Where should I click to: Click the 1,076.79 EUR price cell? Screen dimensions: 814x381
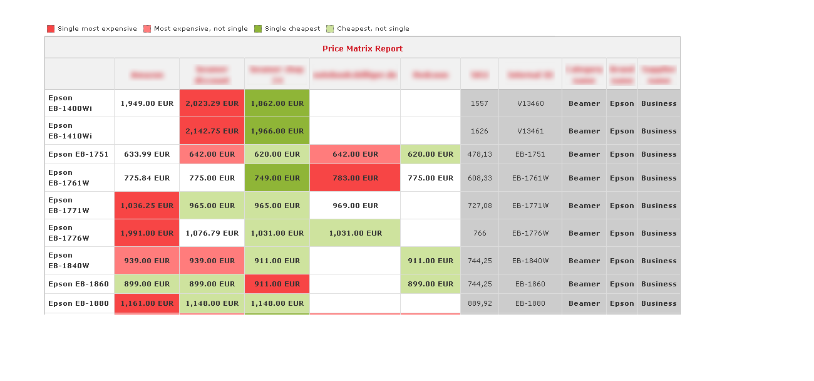click(x=212, y=233)
